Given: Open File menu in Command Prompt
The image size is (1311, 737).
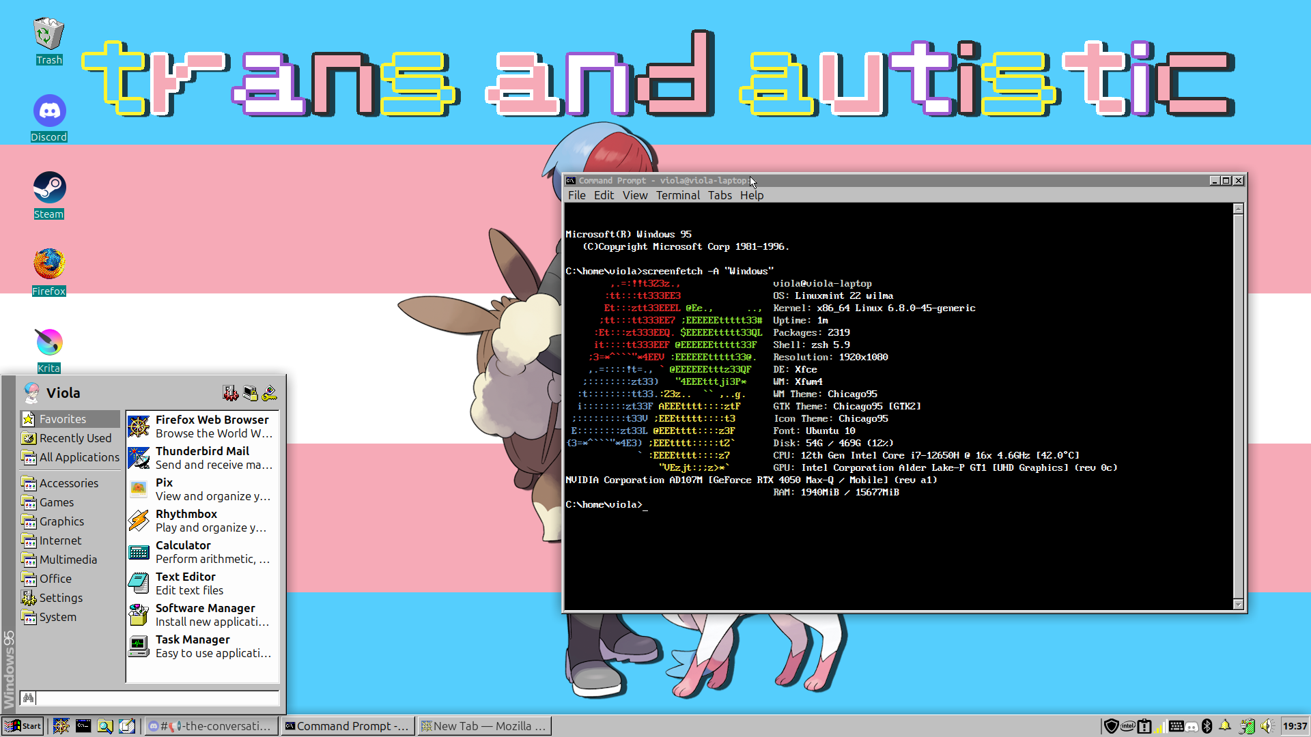Looking at the screenshot, I should click(577, 195).
